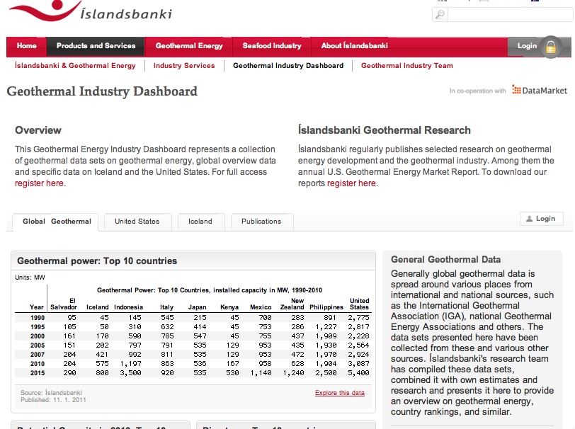Click the Íslandsbanki logo
The width and height of the screenshot is (575, 429).
90,13
